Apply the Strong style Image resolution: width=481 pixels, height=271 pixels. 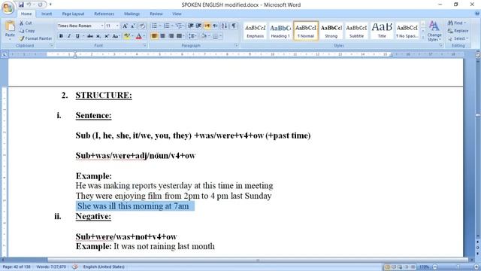pyautogui.click(x=331, y=31)
